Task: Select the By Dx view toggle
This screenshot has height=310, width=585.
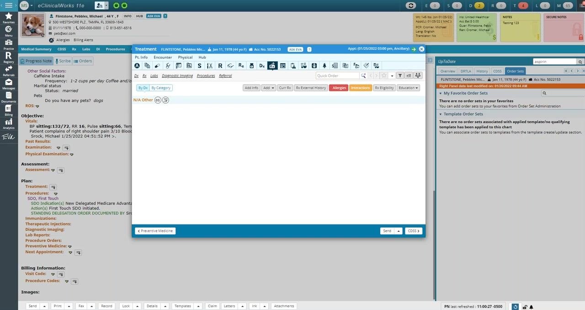Action: (x=143, y=88)
